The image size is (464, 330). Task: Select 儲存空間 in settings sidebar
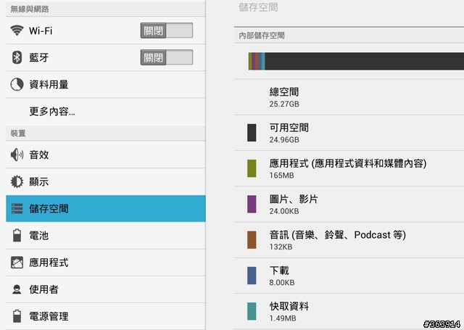click(x=106, y=208)
